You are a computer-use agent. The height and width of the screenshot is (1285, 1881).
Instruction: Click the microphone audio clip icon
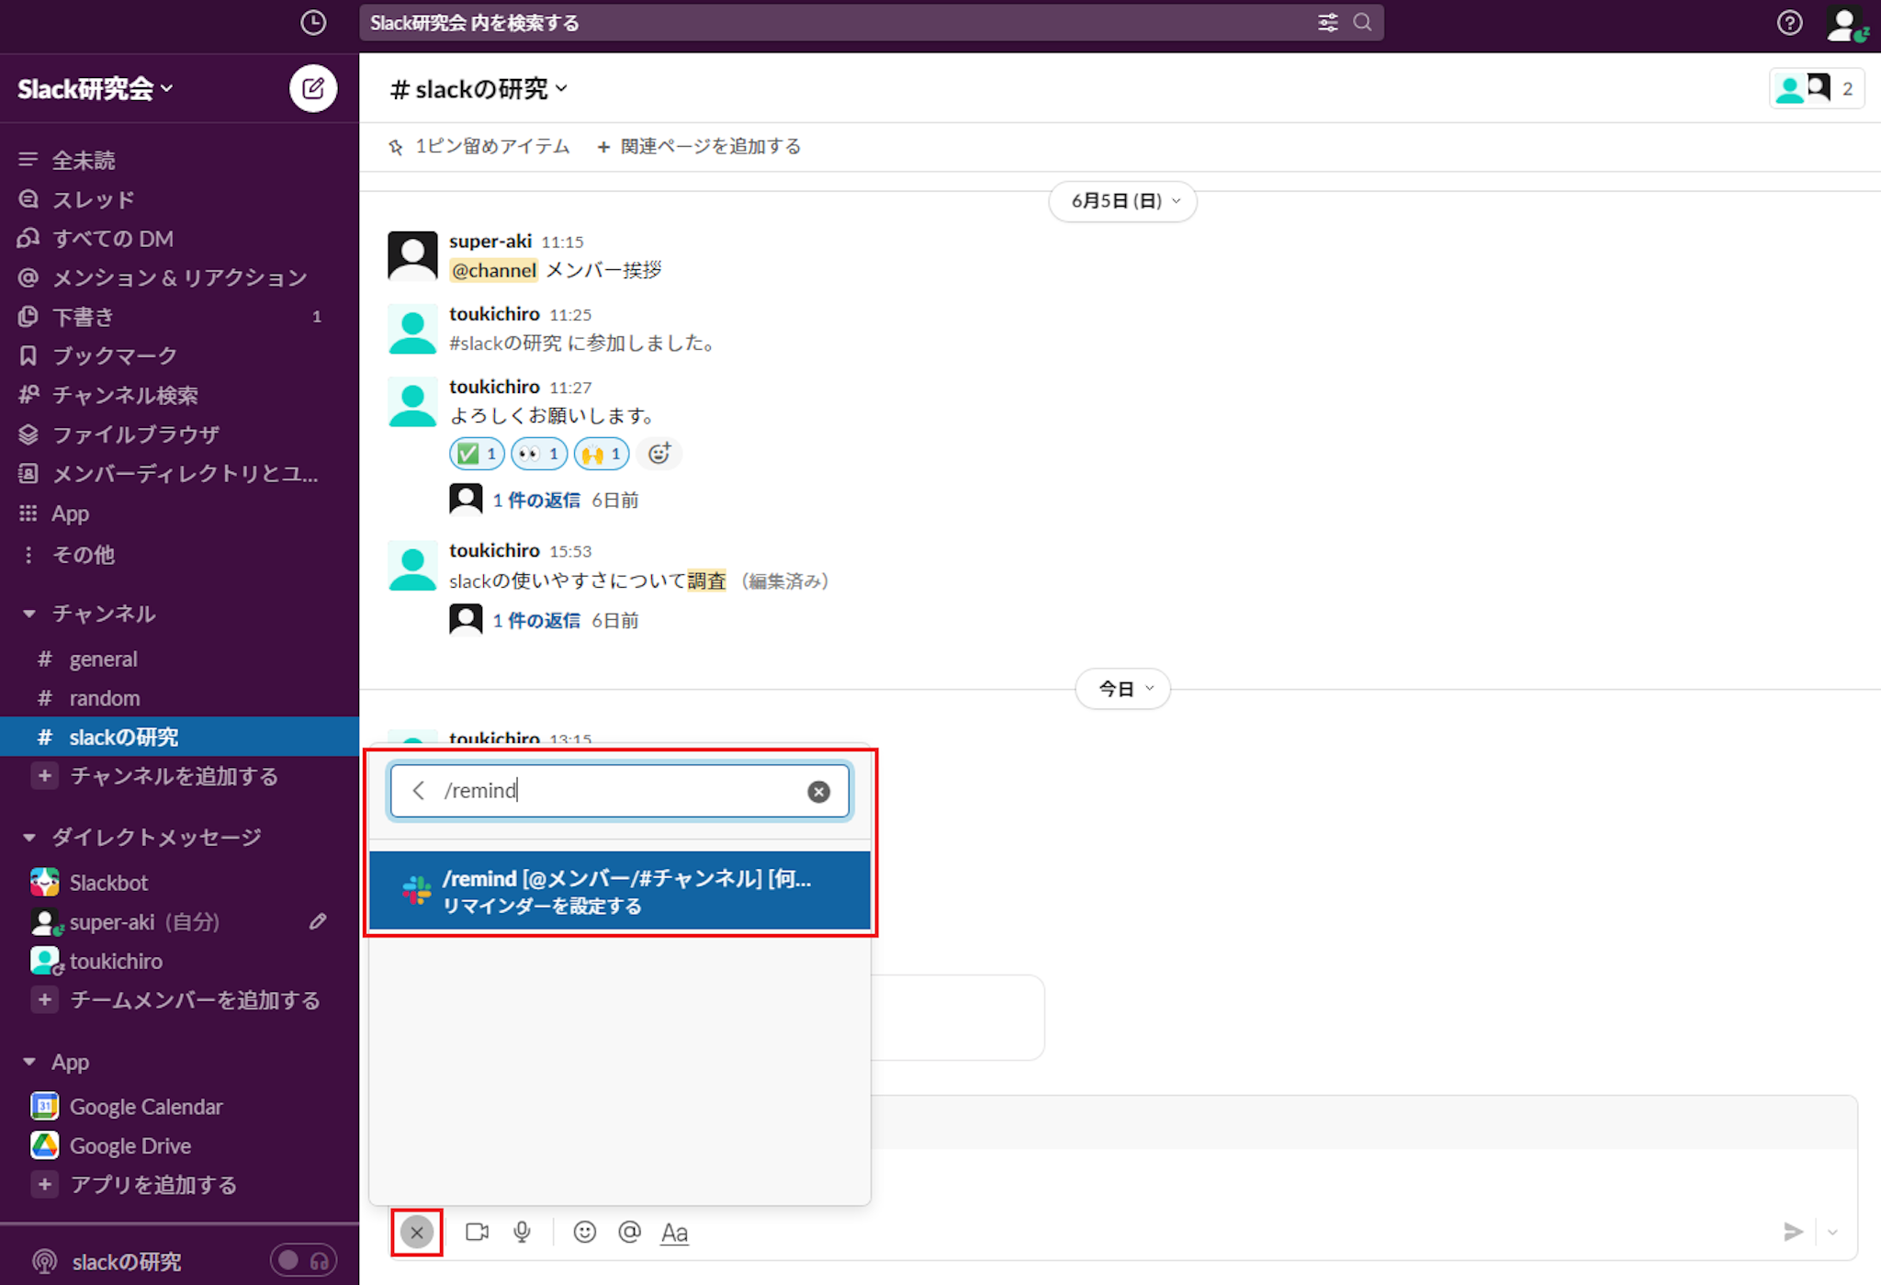pyautogui.click(x=522, y=1232)
